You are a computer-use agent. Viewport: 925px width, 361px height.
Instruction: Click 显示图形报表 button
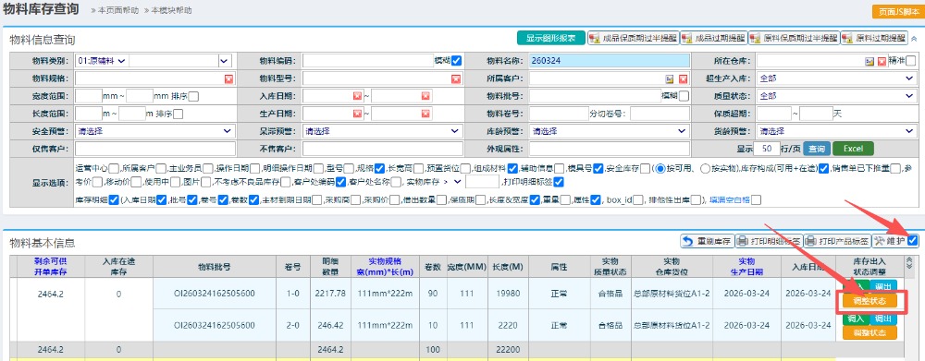coord(550,38)
